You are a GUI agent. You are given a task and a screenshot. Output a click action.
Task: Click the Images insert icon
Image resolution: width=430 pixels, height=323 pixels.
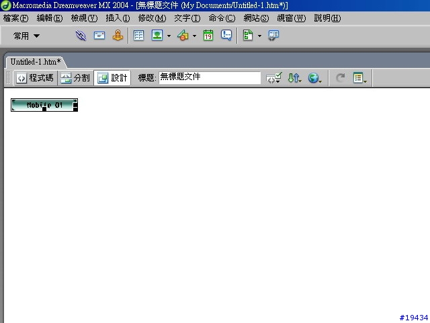tap(157, 36)
